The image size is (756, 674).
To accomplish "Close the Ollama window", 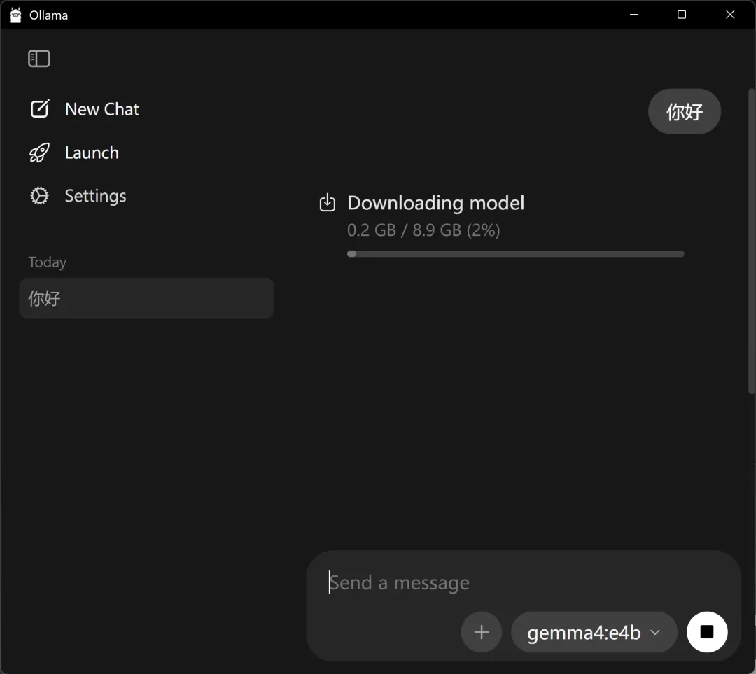I will tap(730, 15).
